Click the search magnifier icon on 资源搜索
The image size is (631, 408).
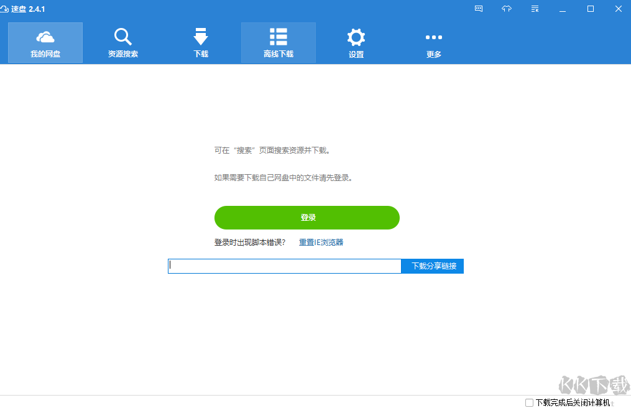click(122, 36)
